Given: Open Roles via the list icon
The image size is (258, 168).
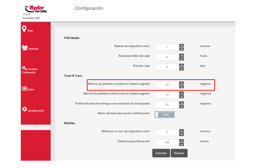Looking at the screenshot, I should tap(24, 88).
